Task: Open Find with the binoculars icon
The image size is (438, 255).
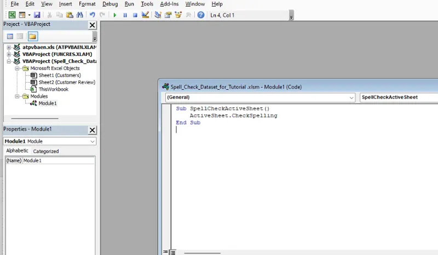Action: 78,15
